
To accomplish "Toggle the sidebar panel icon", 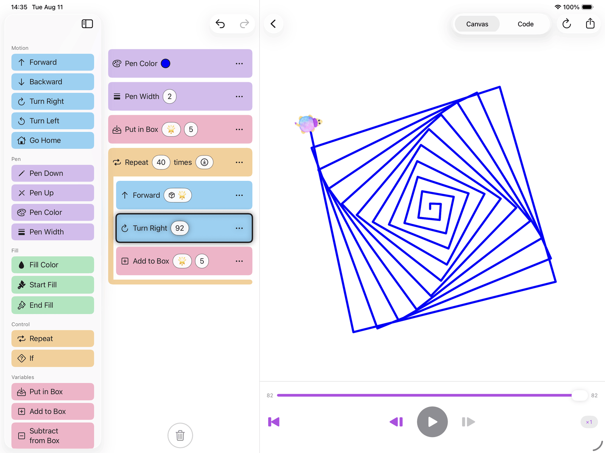I will [x=87, y=24].
